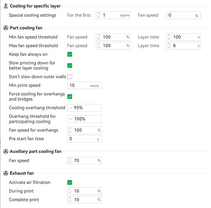Enable Don't slow down outer walls
Screen dimensions: 211x208
[x=70, y=77]
